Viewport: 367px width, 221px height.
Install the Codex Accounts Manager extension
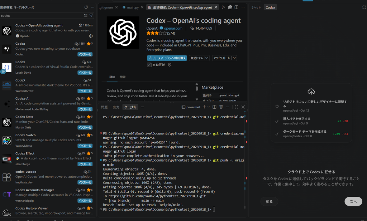pyautogui.click(x=85, y=201)
